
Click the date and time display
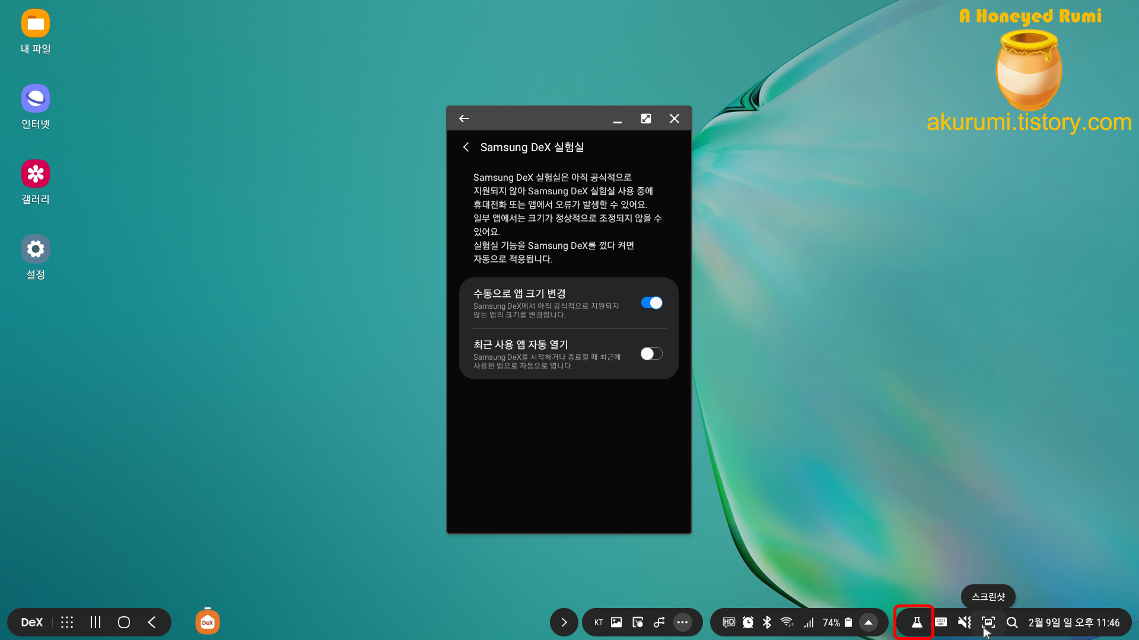pyautogui.click(x=1074, y=622)
